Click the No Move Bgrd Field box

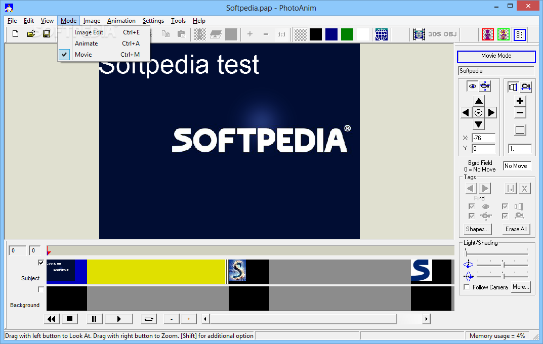[x=517, y=166]
